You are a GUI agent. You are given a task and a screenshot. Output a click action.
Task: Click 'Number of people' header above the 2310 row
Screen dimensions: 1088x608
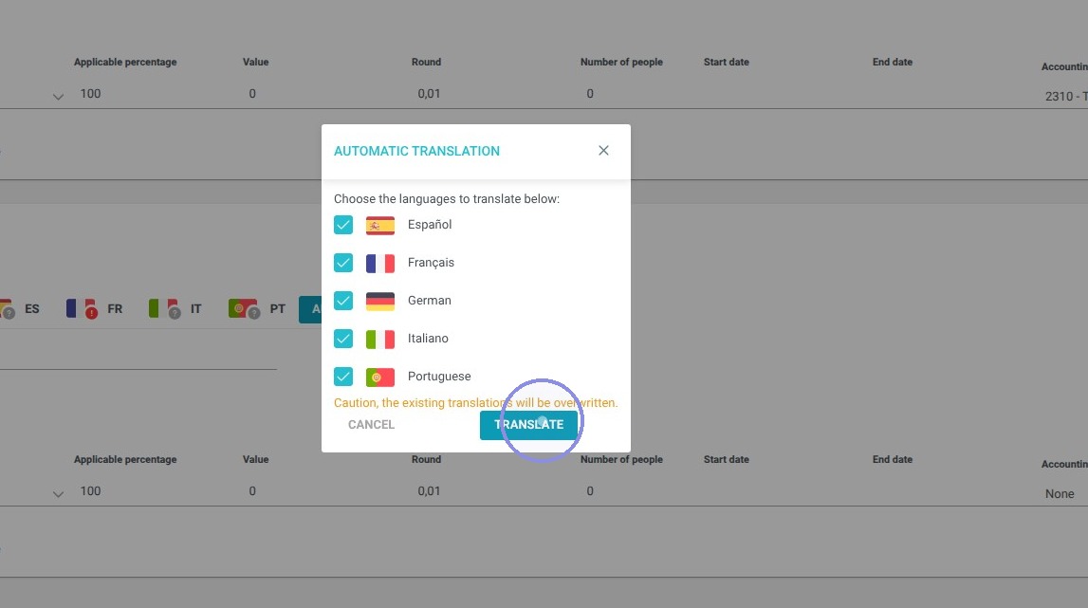[x=621, y=62]
